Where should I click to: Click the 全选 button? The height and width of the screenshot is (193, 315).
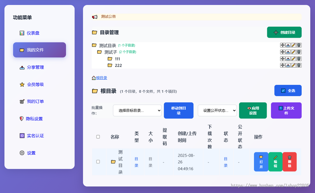(x=288, y=91)
